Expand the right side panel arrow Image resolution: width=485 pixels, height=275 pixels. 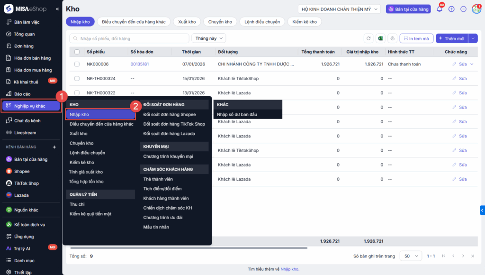[483, 210]
